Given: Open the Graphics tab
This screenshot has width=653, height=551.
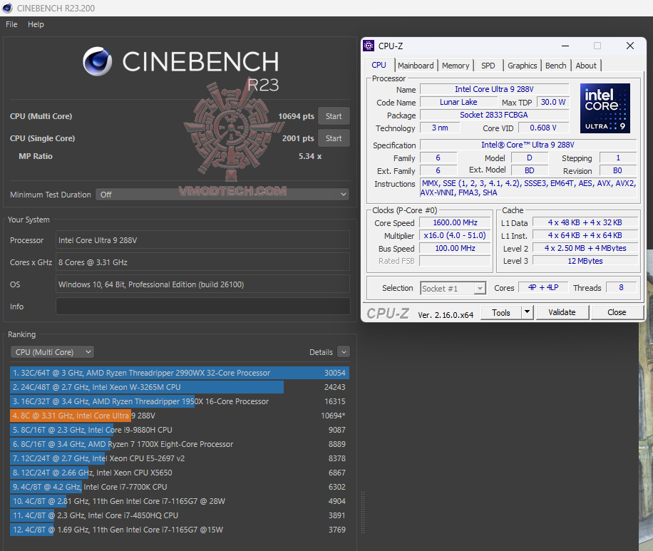Looking at the screenshot, I should [523, 65].
